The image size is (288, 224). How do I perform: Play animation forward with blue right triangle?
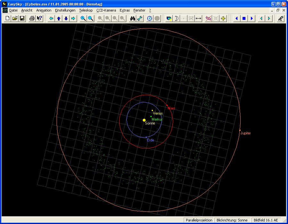point(252,19)
